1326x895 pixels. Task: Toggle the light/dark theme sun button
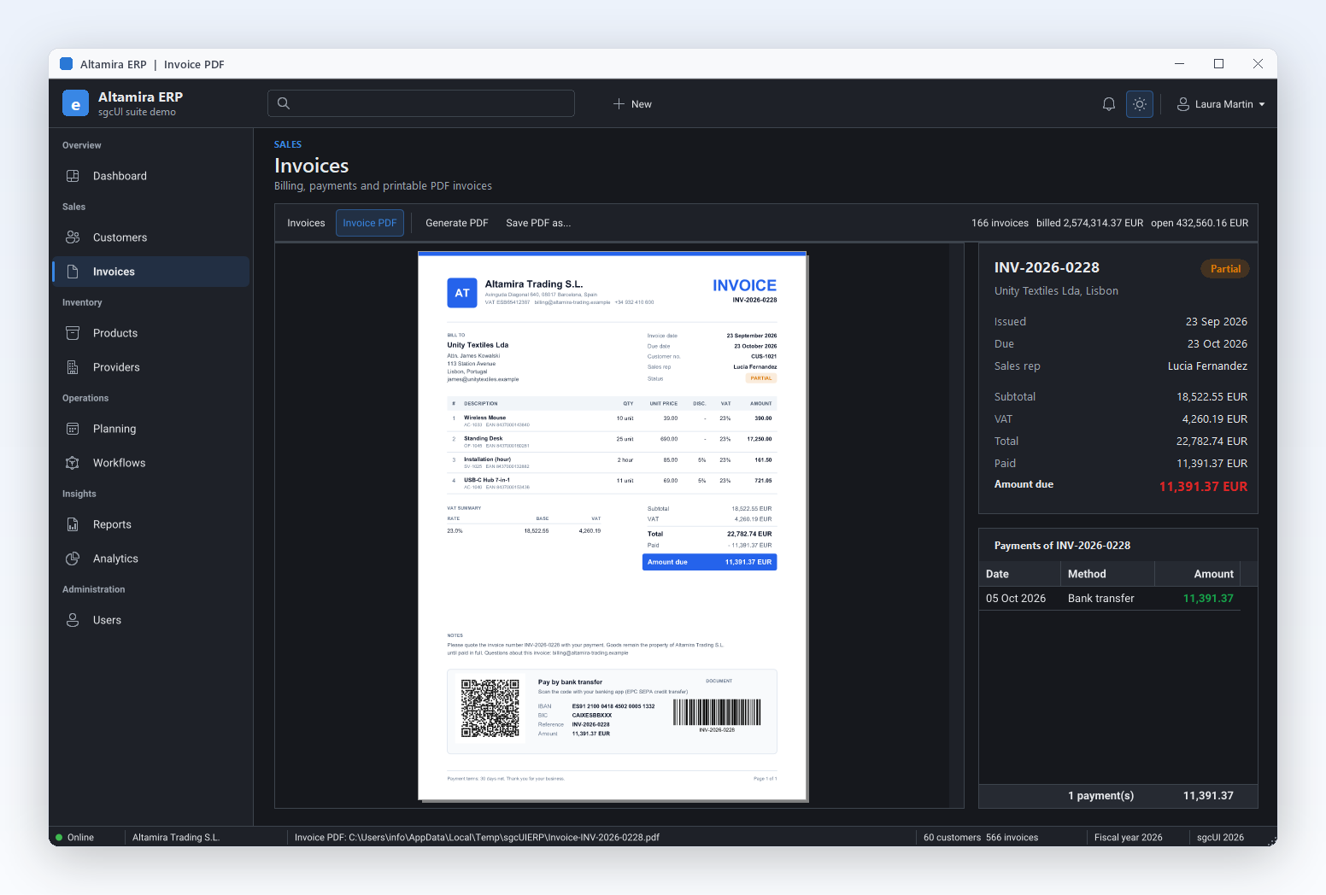1140,104
